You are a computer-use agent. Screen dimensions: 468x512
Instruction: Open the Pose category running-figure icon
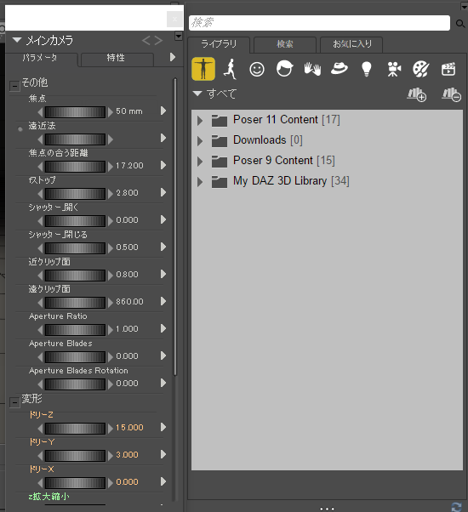231,69
